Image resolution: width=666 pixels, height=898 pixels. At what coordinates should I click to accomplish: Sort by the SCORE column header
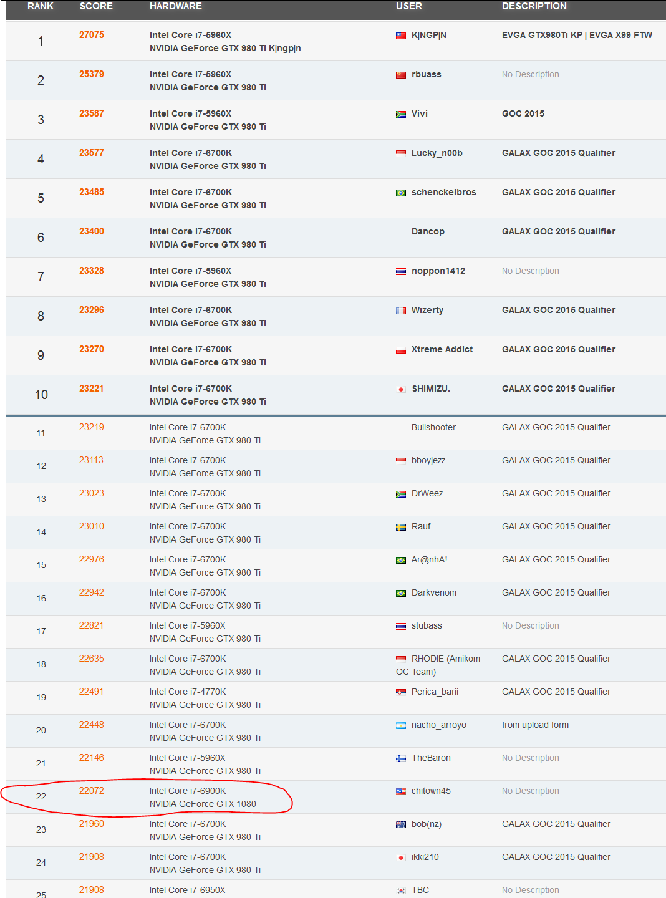[96, 6]
